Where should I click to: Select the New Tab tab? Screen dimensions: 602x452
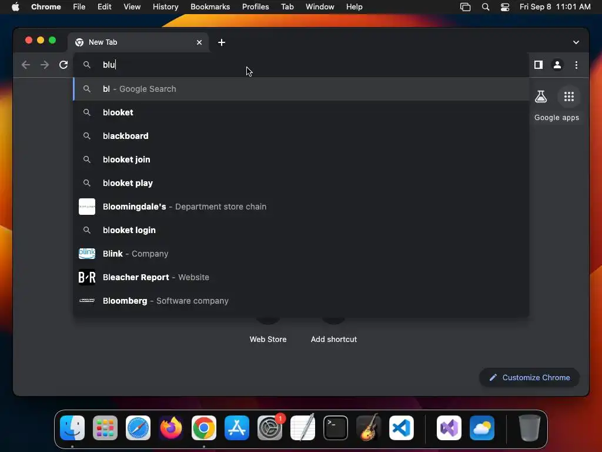(138, 42)
